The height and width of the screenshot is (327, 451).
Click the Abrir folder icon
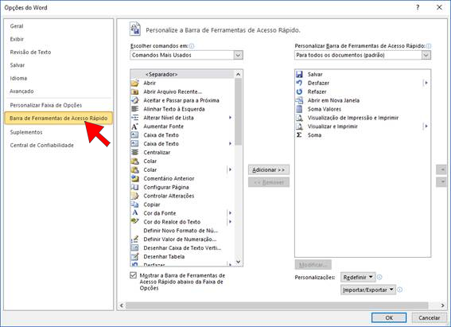[134, 83]
